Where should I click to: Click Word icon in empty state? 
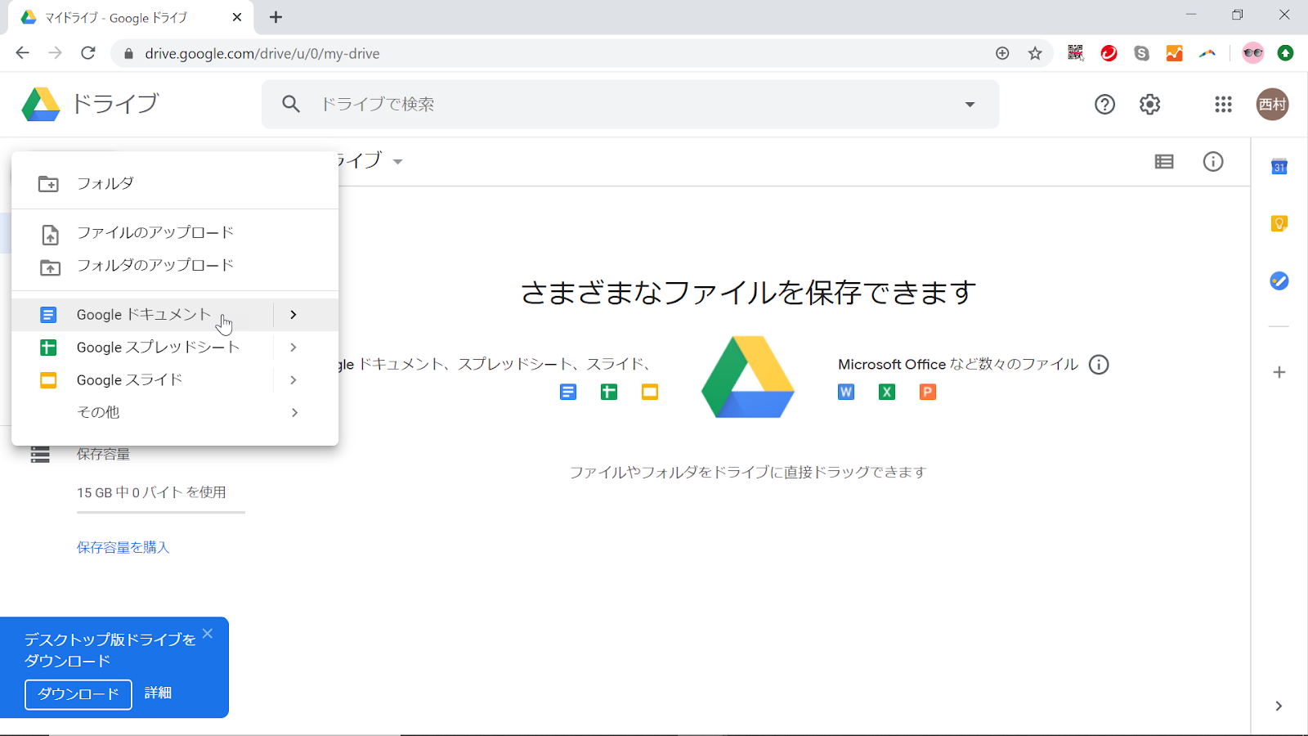[846, 393]
